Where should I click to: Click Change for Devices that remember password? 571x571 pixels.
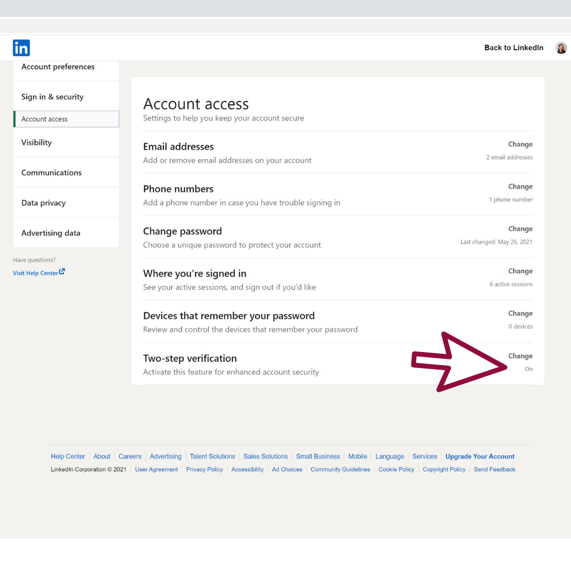[x=520, y=313]
